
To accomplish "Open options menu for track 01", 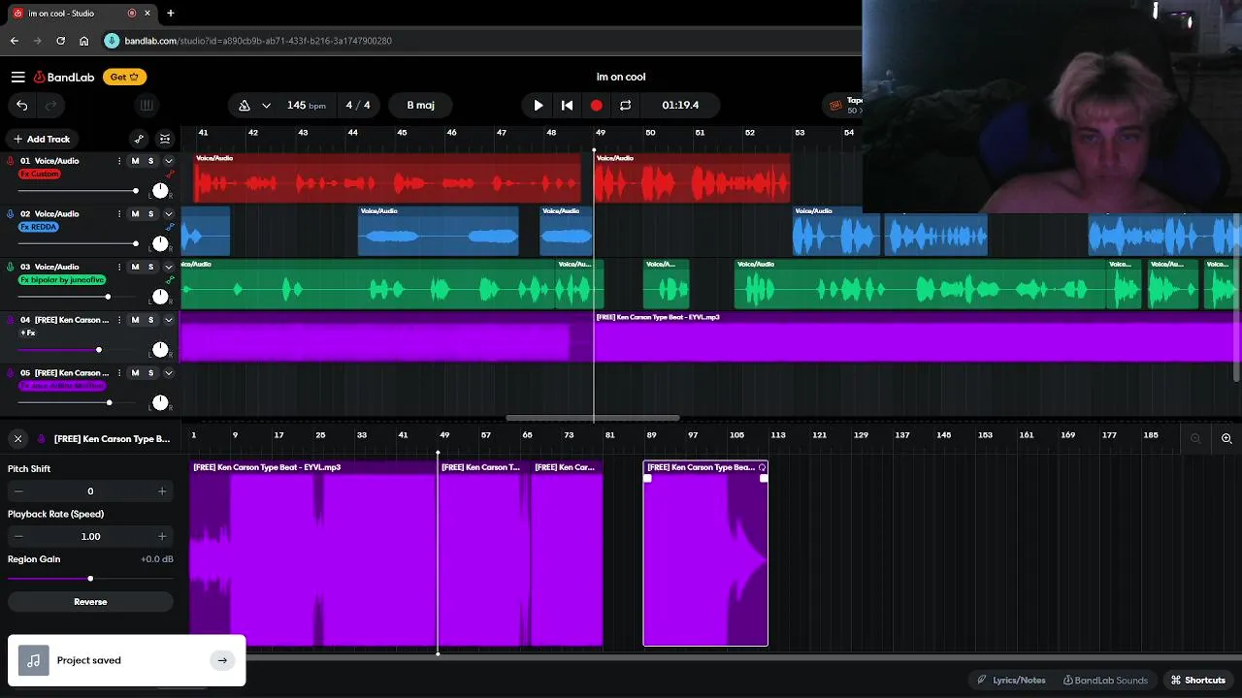I will tap(119, 161).
